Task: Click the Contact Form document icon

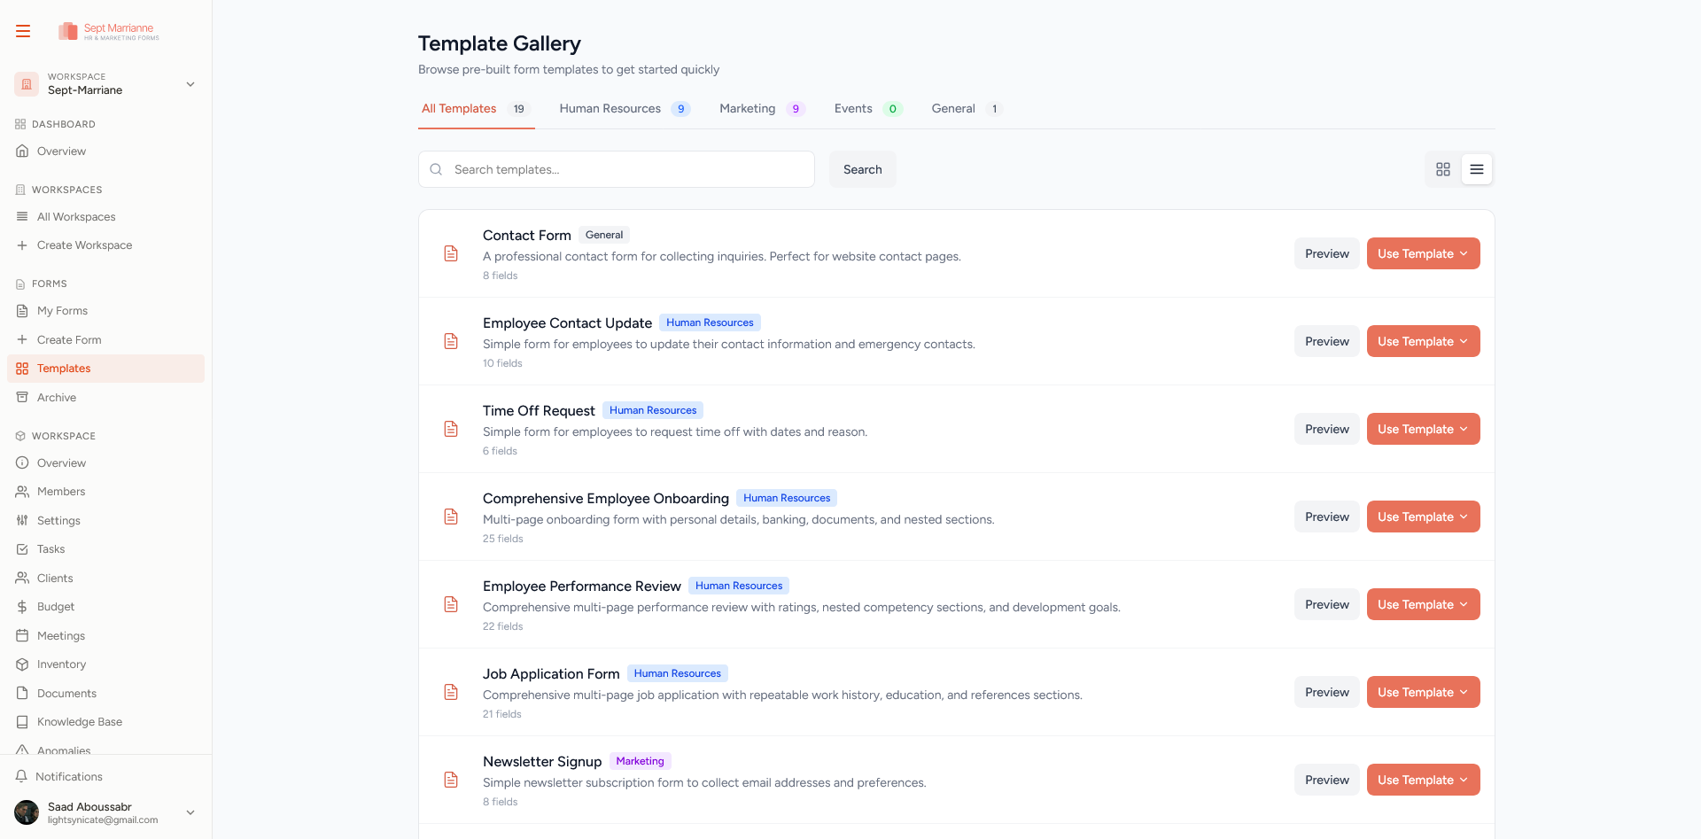Action: click(x=451, y=253)
